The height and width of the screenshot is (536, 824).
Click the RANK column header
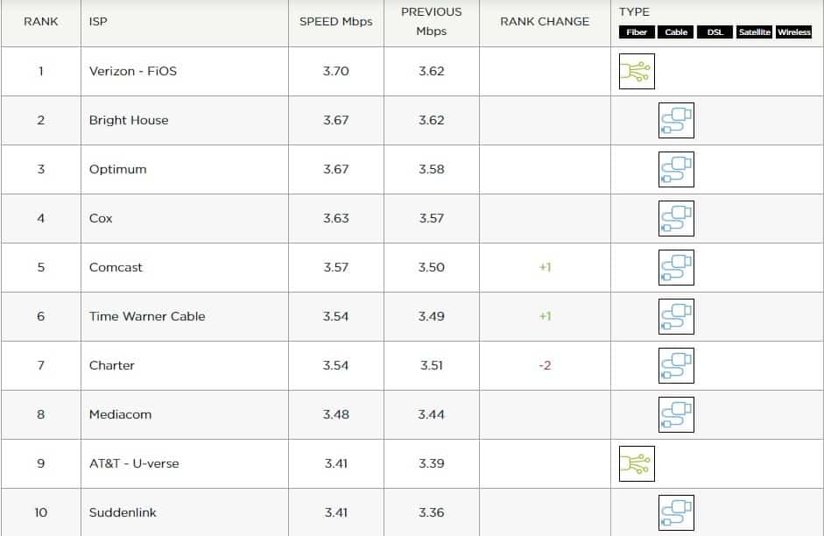(x=41, y=22)
